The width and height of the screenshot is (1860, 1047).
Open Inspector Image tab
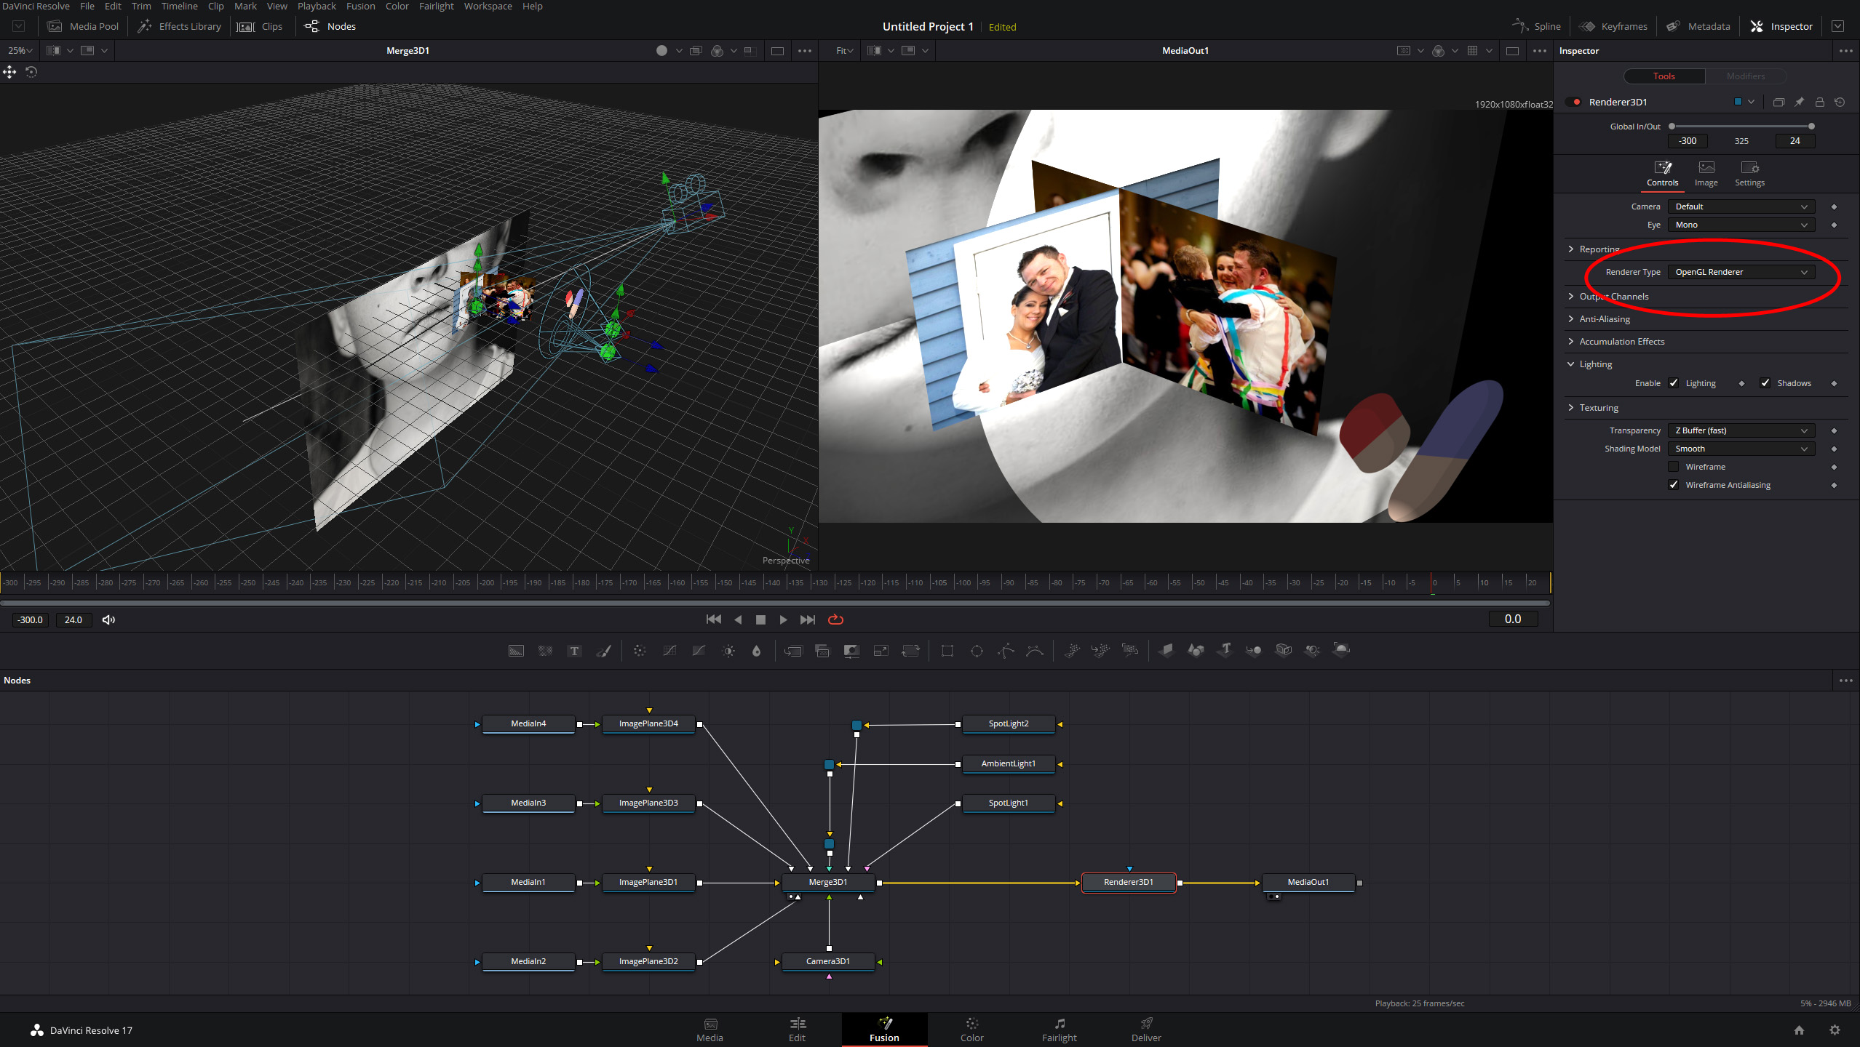pos(1706,174)
